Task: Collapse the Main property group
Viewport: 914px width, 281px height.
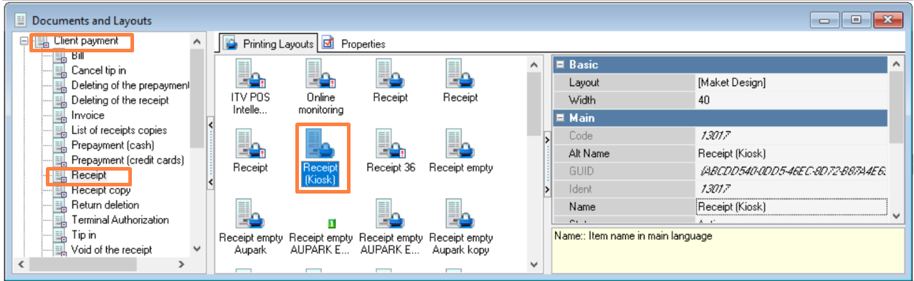Action: click(x=561, y=118)
